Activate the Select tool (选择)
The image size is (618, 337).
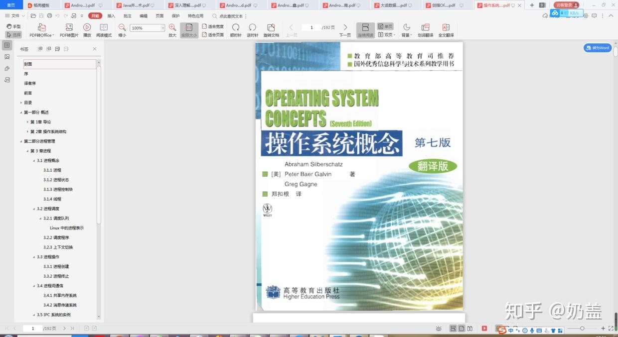point(13,35)
